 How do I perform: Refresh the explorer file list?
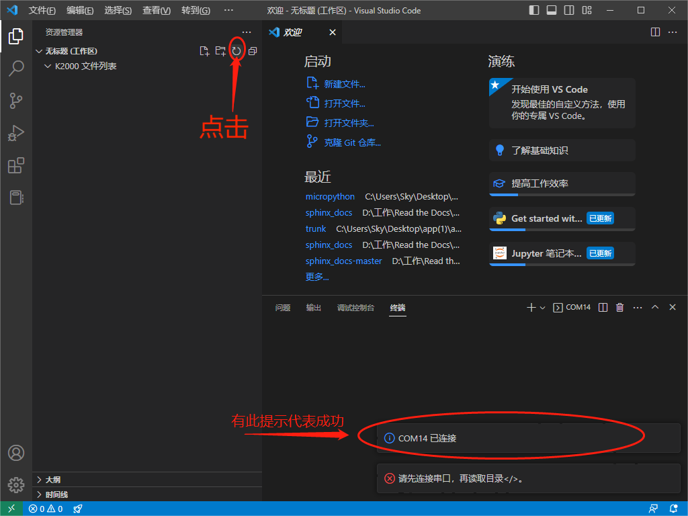pos(236,51)
